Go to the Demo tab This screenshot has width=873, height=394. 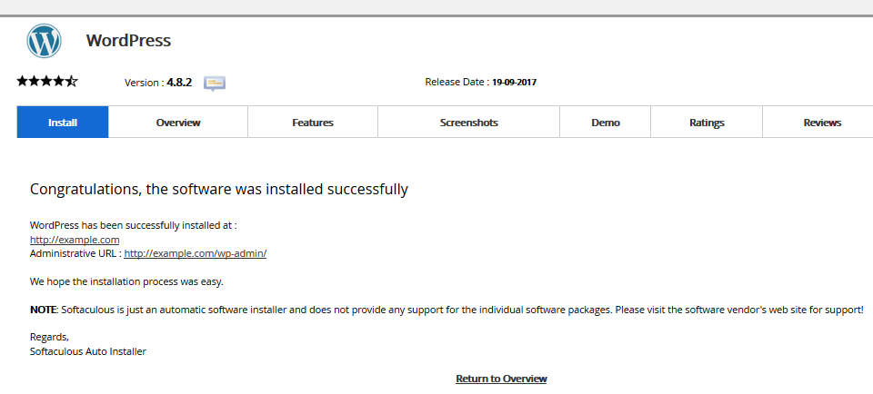click(x=606, y=123)
